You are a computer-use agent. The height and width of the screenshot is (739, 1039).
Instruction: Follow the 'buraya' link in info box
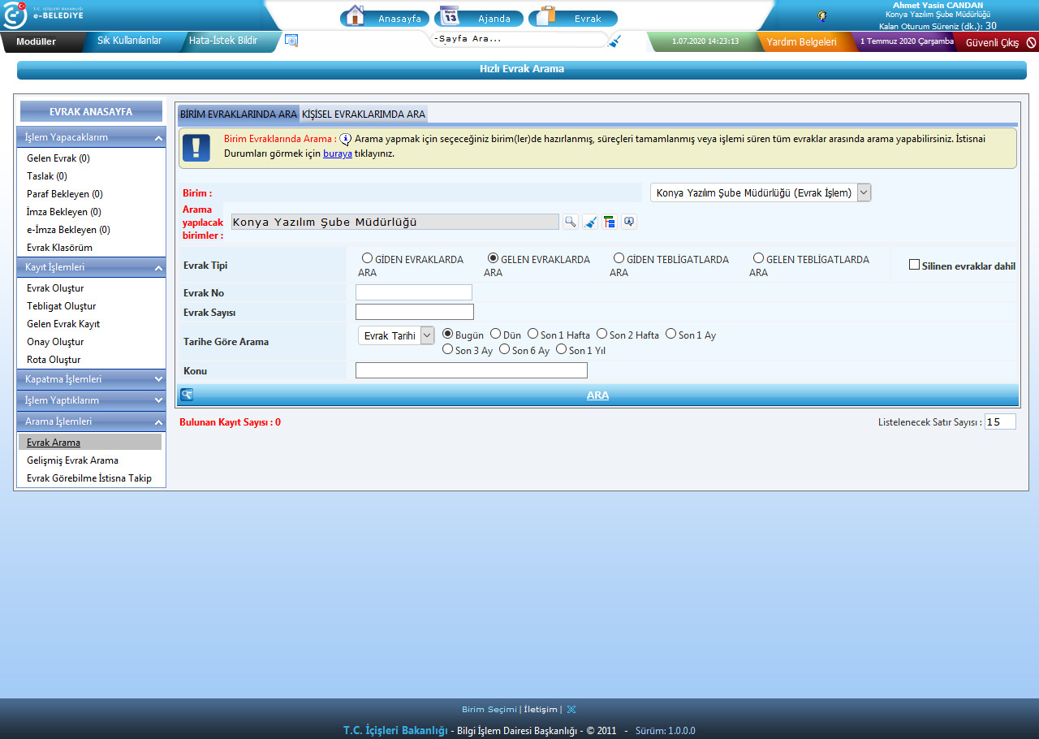click(x=338, y=153)
